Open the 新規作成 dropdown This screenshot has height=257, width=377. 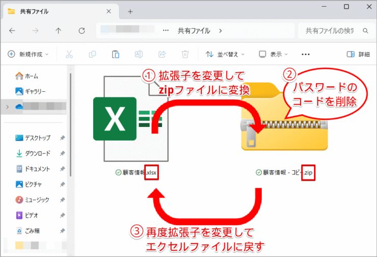(28, 55)
